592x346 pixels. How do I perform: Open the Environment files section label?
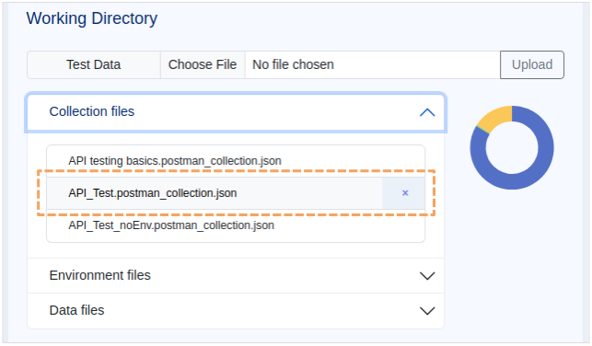tap(100, 275)
